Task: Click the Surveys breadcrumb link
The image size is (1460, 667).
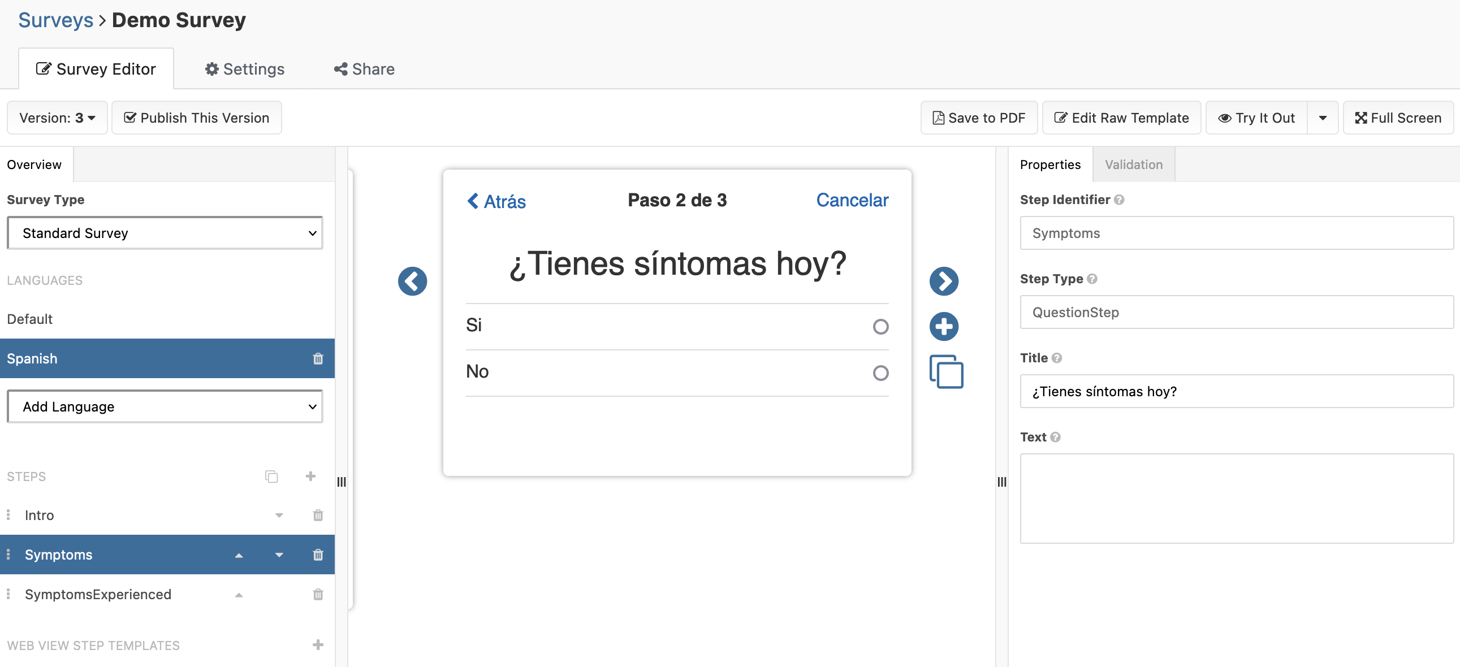Action: 55,20
